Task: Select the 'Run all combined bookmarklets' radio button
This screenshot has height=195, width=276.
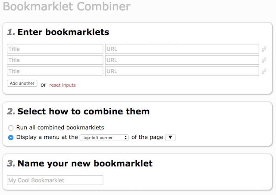Action: (11, 128)
